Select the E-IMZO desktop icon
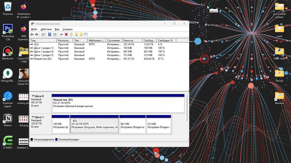 [8, 142]
